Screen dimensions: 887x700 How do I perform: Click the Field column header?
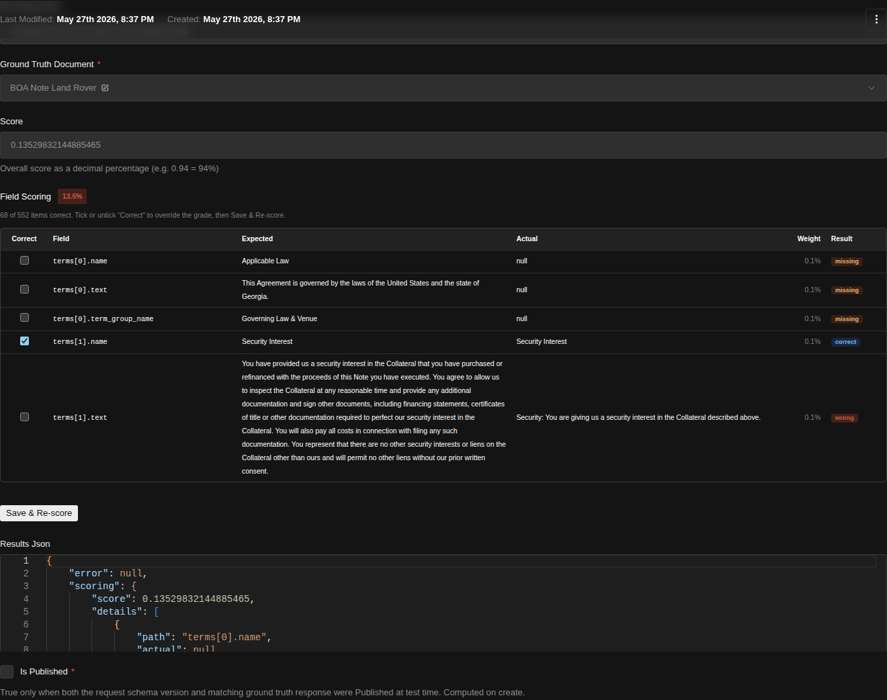(61, 238)
